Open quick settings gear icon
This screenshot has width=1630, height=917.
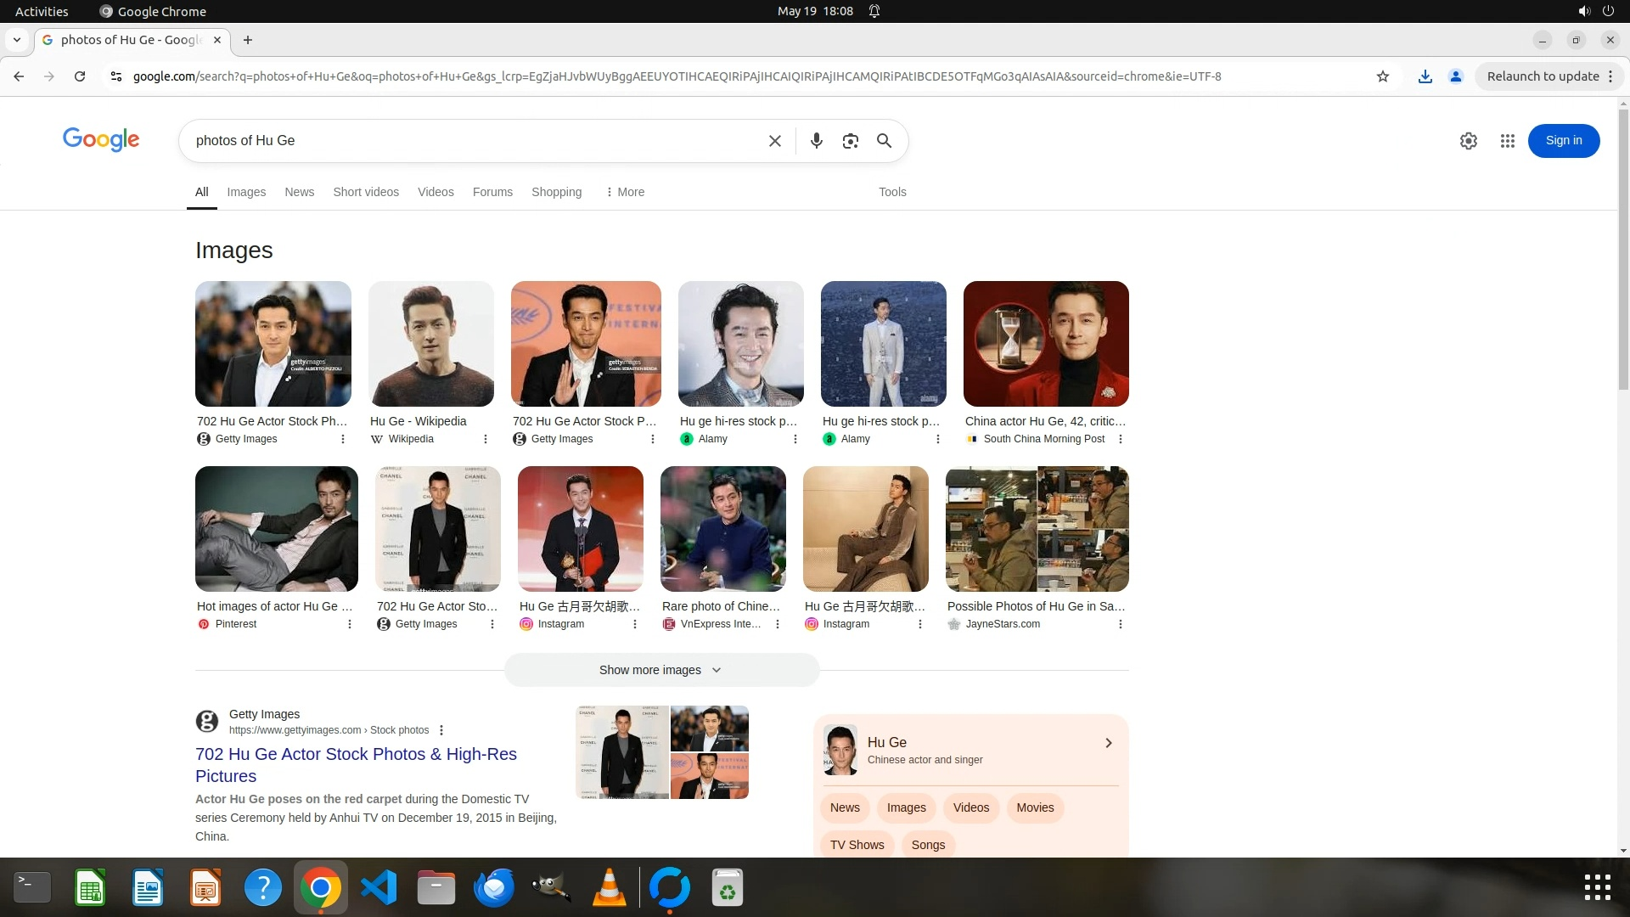coord(1468,141)
